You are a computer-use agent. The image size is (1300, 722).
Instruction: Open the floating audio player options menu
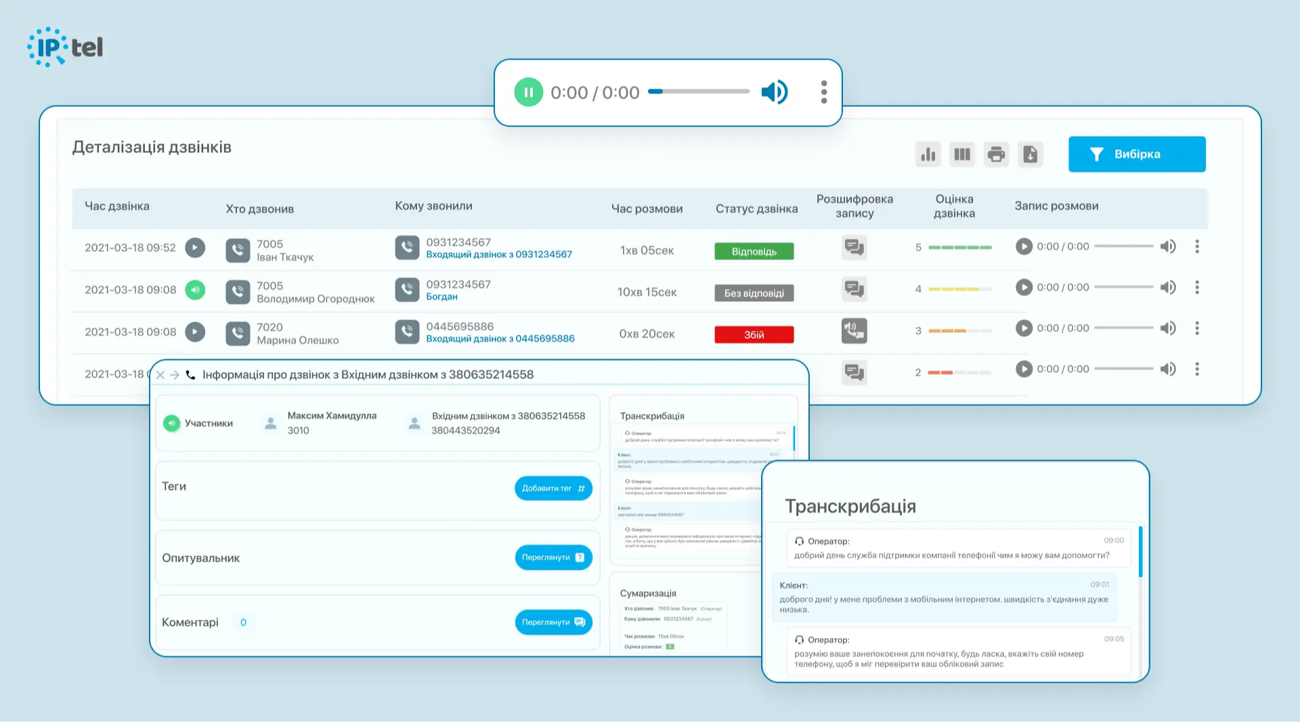824,92
